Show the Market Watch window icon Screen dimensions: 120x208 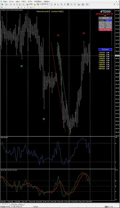point(11,4)
